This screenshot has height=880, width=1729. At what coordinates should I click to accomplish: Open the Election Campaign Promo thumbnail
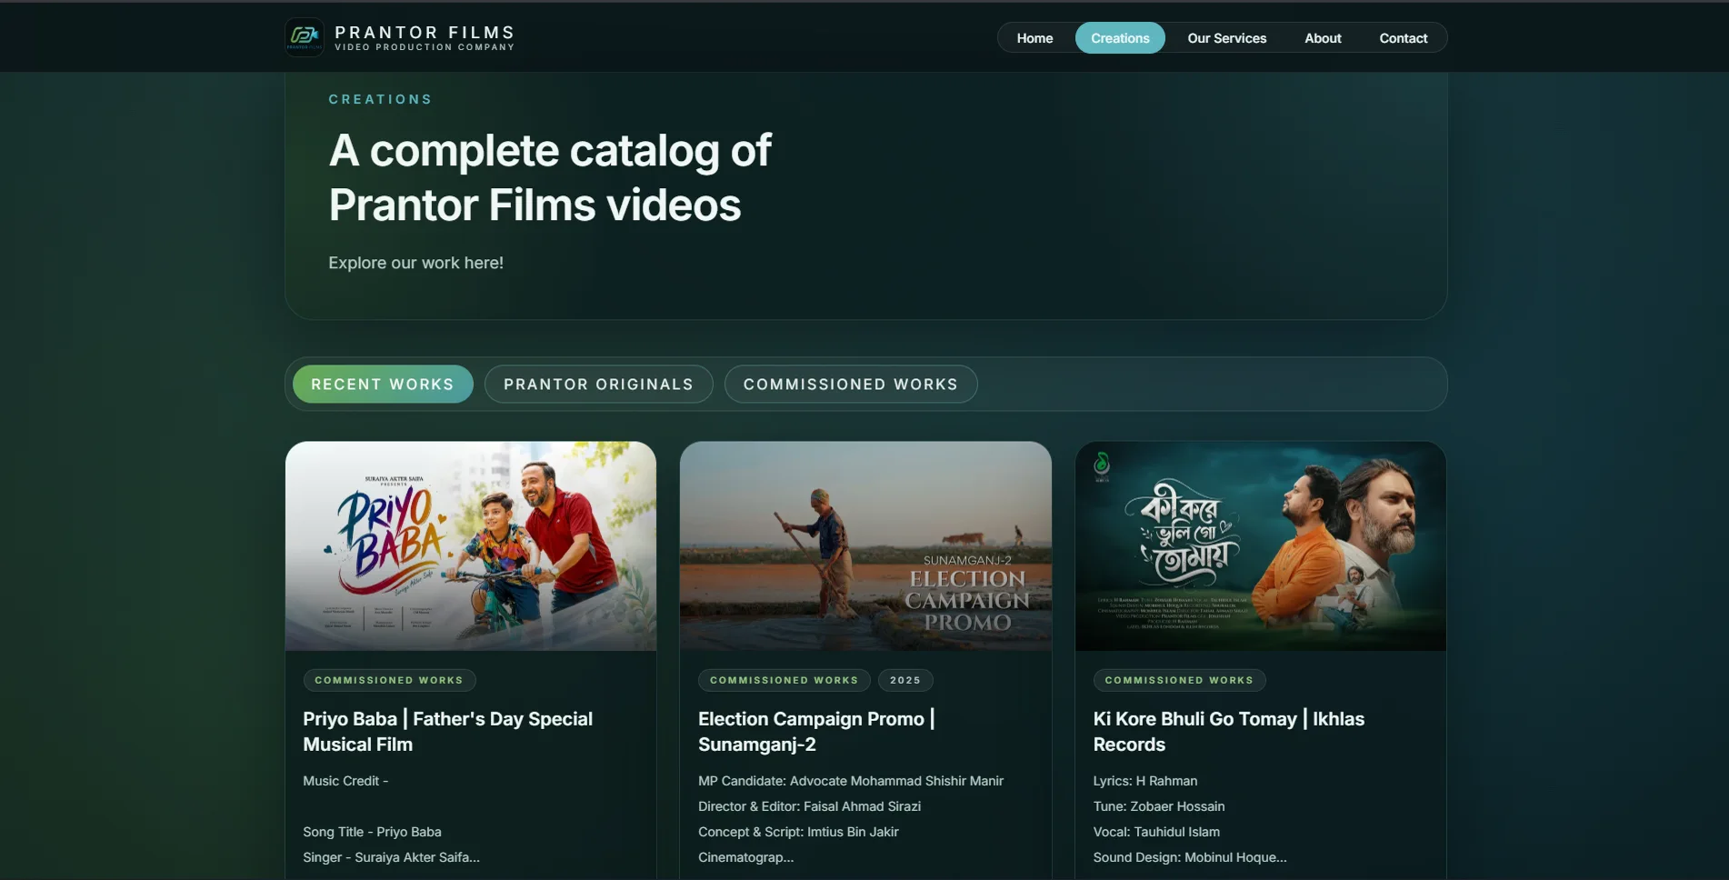tap(865, 546)
